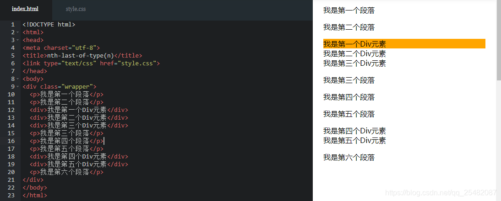This screenshot has height=201, width=501.
Task: Click code line 18 with 我是第四个Div元素
Action: 79,156
